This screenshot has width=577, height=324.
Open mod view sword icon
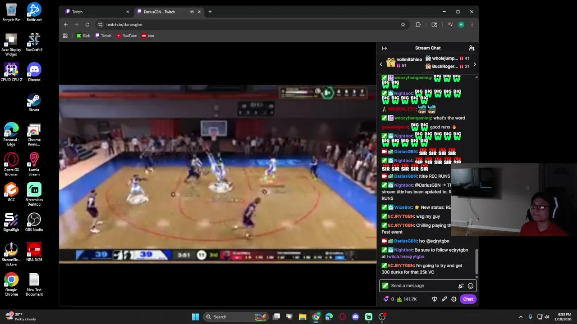tap(444, 299)
